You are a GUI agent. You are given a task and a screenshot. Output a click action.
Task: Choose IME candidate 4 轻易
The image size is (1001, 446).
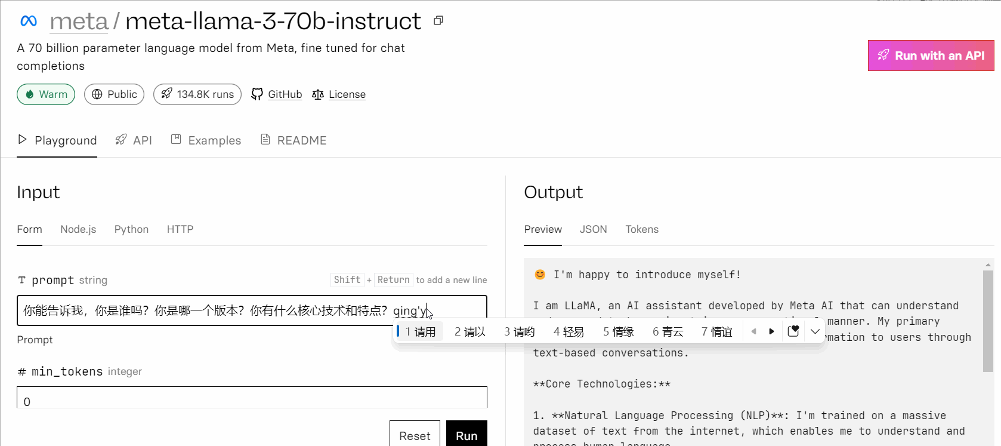coord(569,331)
